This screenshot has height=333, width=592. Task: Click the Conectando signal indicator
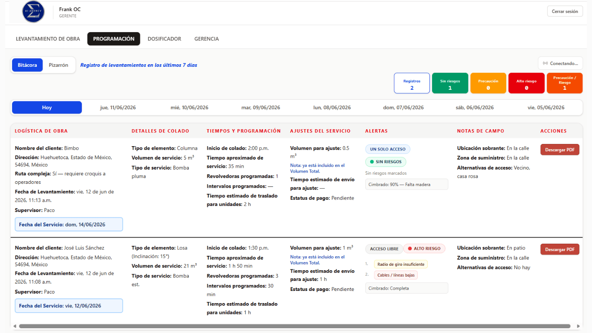pos(560,63)
